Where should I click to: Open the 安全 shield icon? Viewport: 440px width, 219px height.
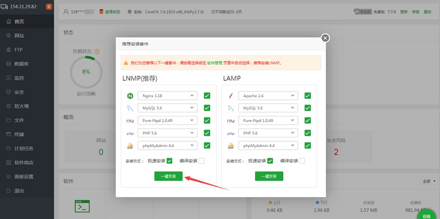coord(8,92)
